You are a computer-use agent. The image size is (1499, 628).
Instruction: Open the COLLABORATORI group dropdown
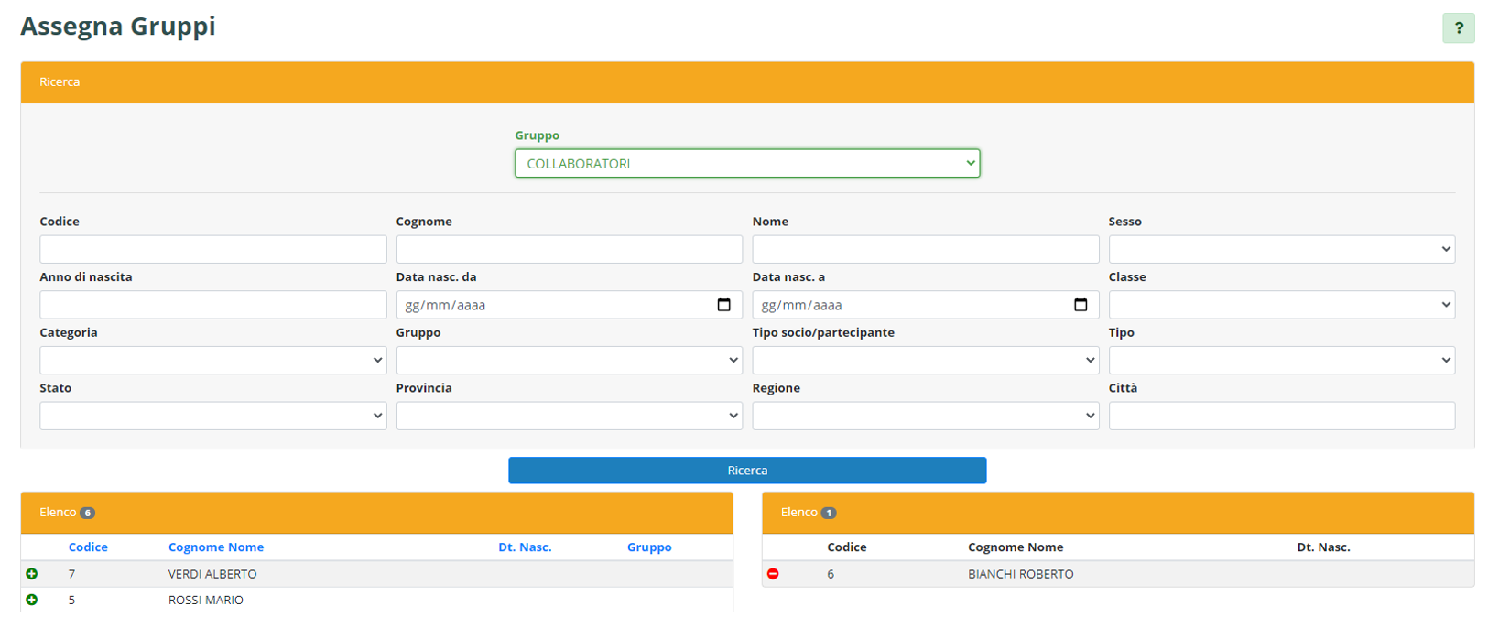[746, 164]
